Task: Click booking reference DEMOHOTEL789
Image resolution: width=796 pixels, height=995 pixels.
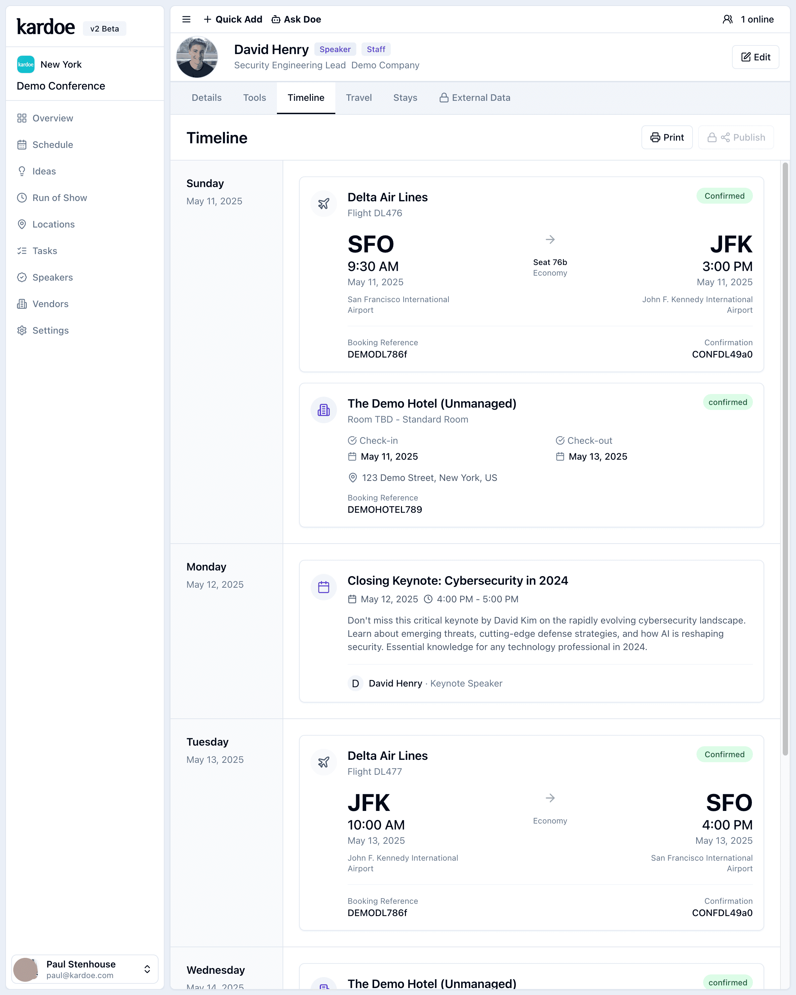Action: 385,509
